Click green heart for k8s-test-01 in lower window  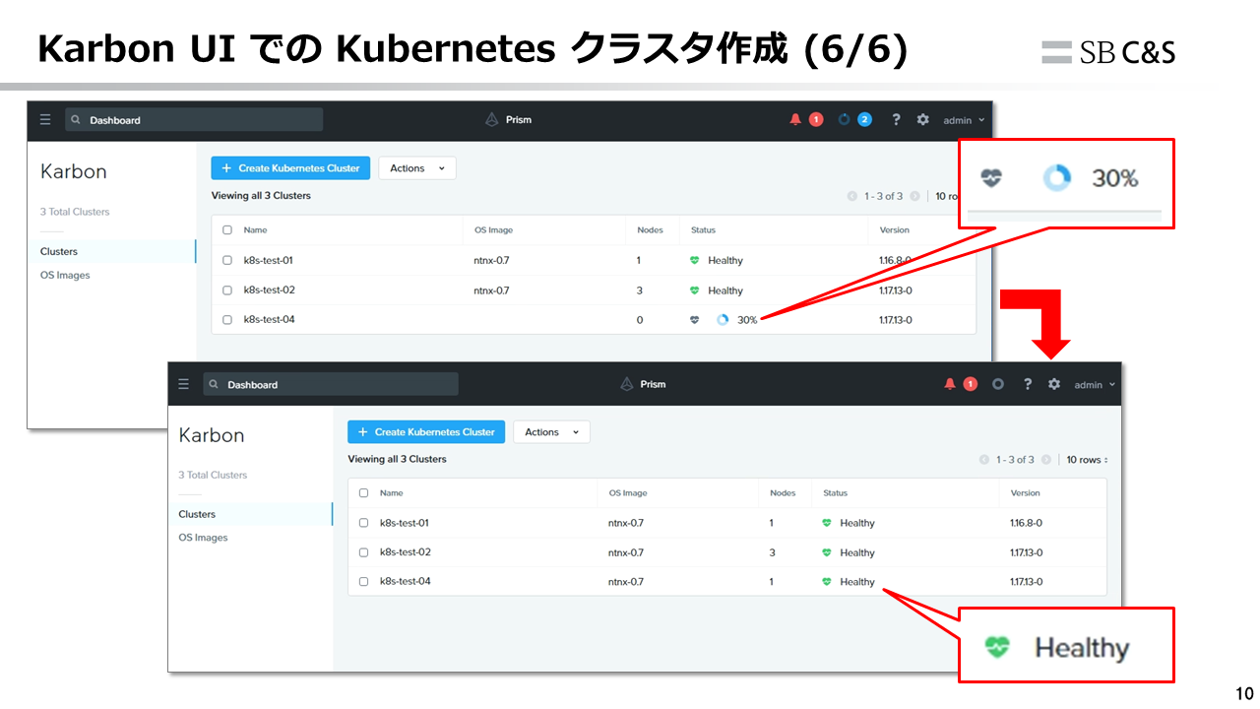pyautogui.click(x=827, y=523)
